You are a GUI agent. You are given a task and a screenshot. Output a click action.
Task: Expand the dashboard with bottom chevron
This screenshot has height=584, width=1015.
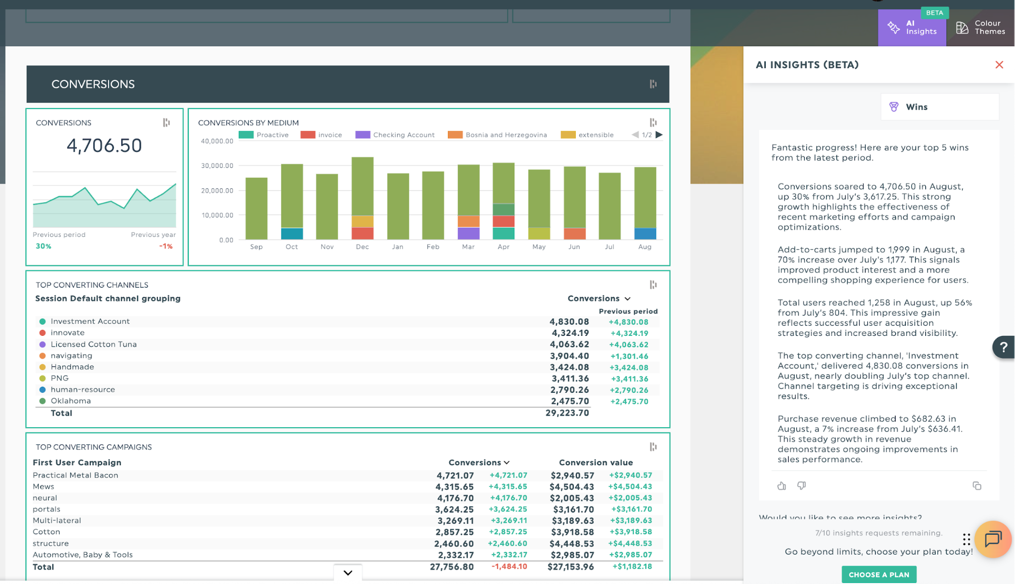348,573
